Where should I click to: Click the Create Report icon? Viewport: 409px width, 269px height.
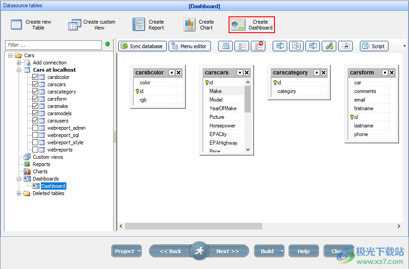pos(138,25)
